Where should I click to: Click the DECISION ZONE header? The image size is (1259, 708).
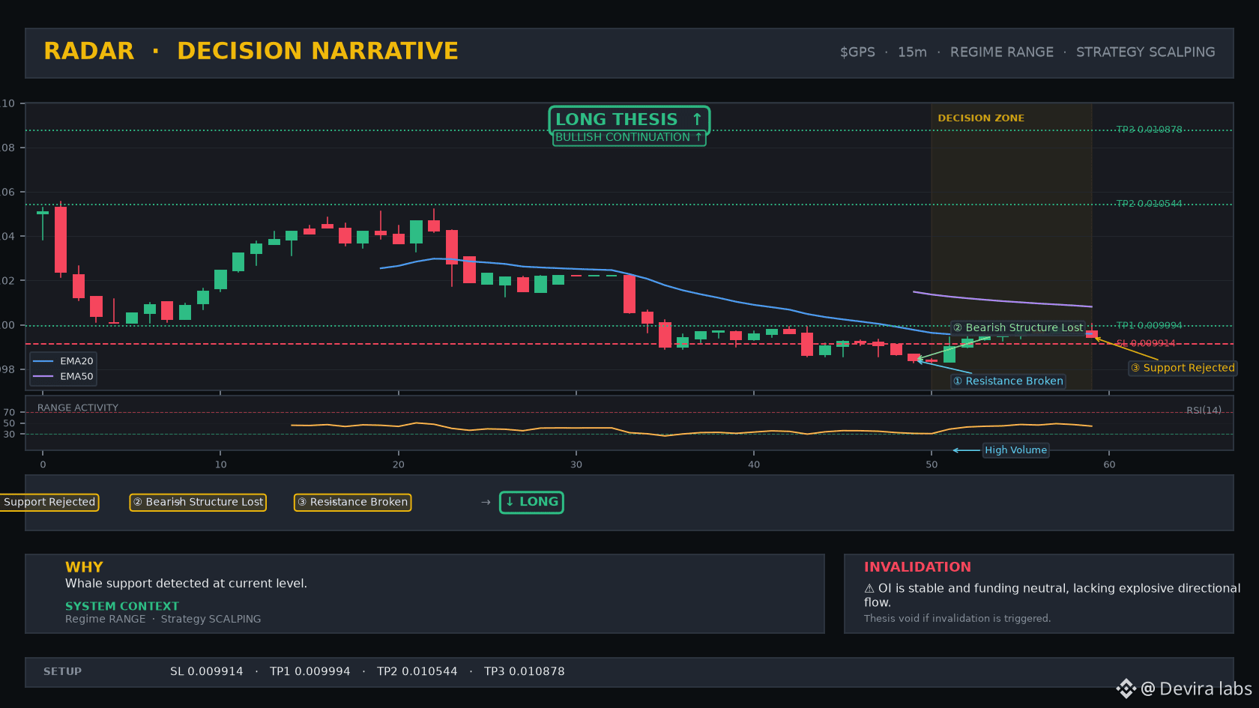[981, 118]
